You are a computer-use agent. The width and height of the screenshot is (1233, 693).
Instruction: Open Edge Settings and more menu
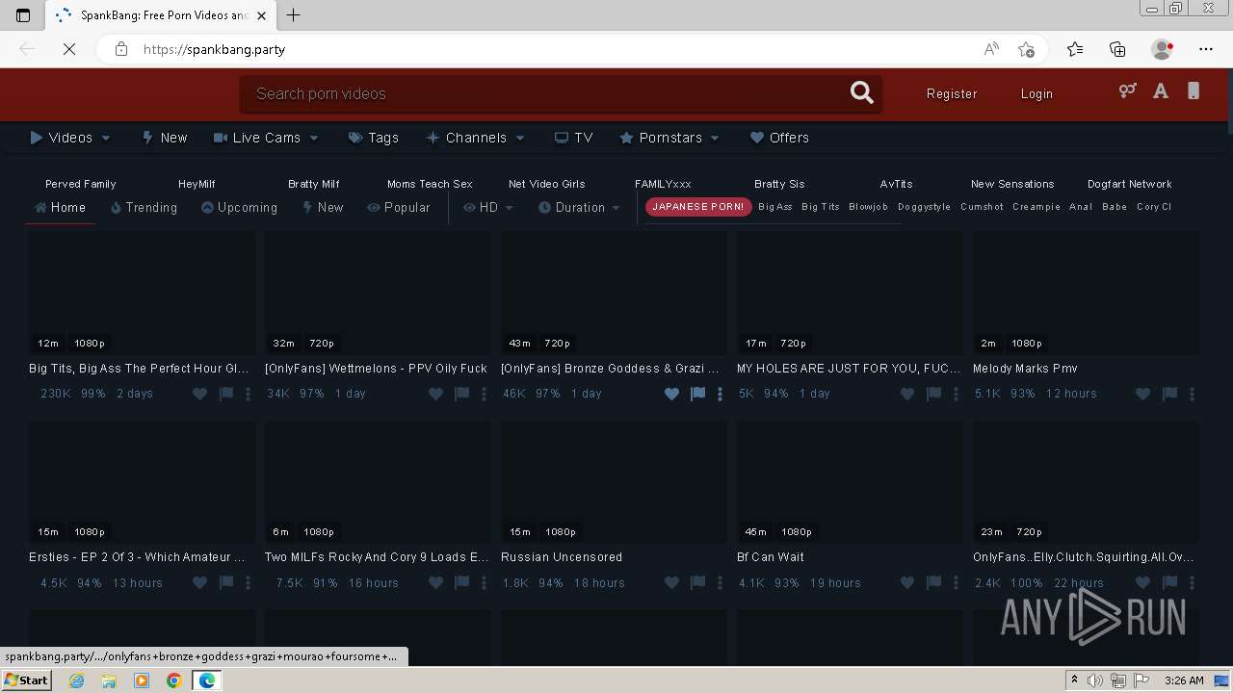point(1206,49)
